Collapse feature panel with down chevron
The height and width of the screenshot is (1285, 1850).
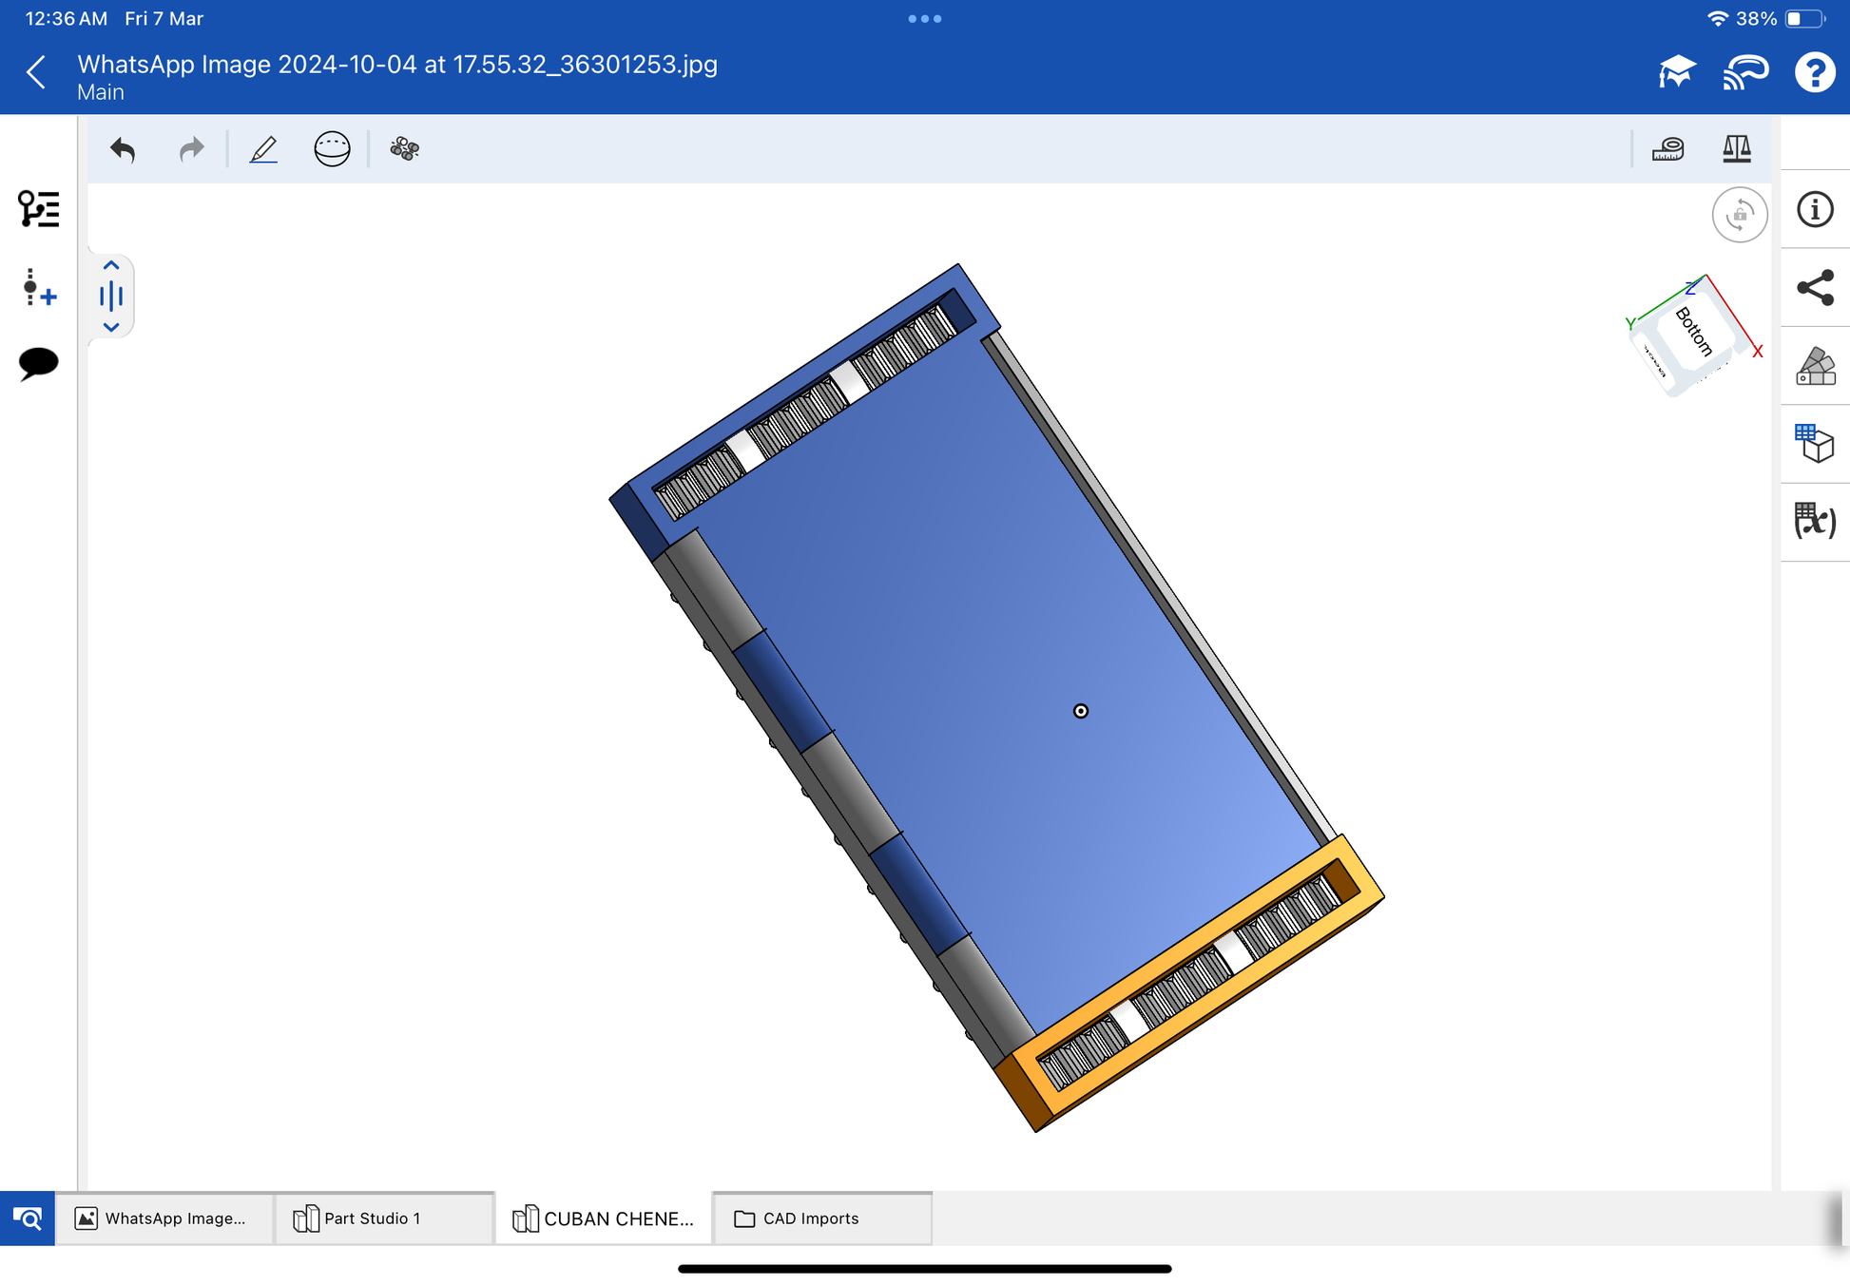111,327
